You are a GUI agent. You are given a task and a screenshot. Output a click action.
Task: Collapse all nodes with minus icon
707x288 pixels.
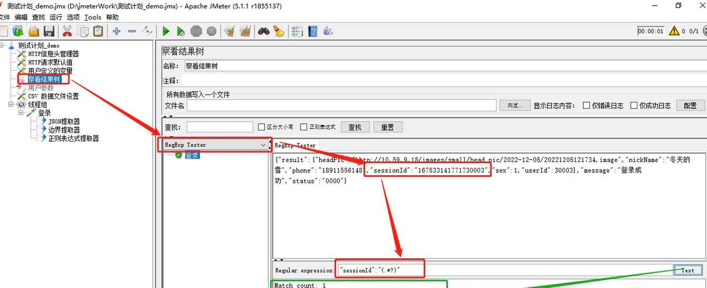[131, 31]
